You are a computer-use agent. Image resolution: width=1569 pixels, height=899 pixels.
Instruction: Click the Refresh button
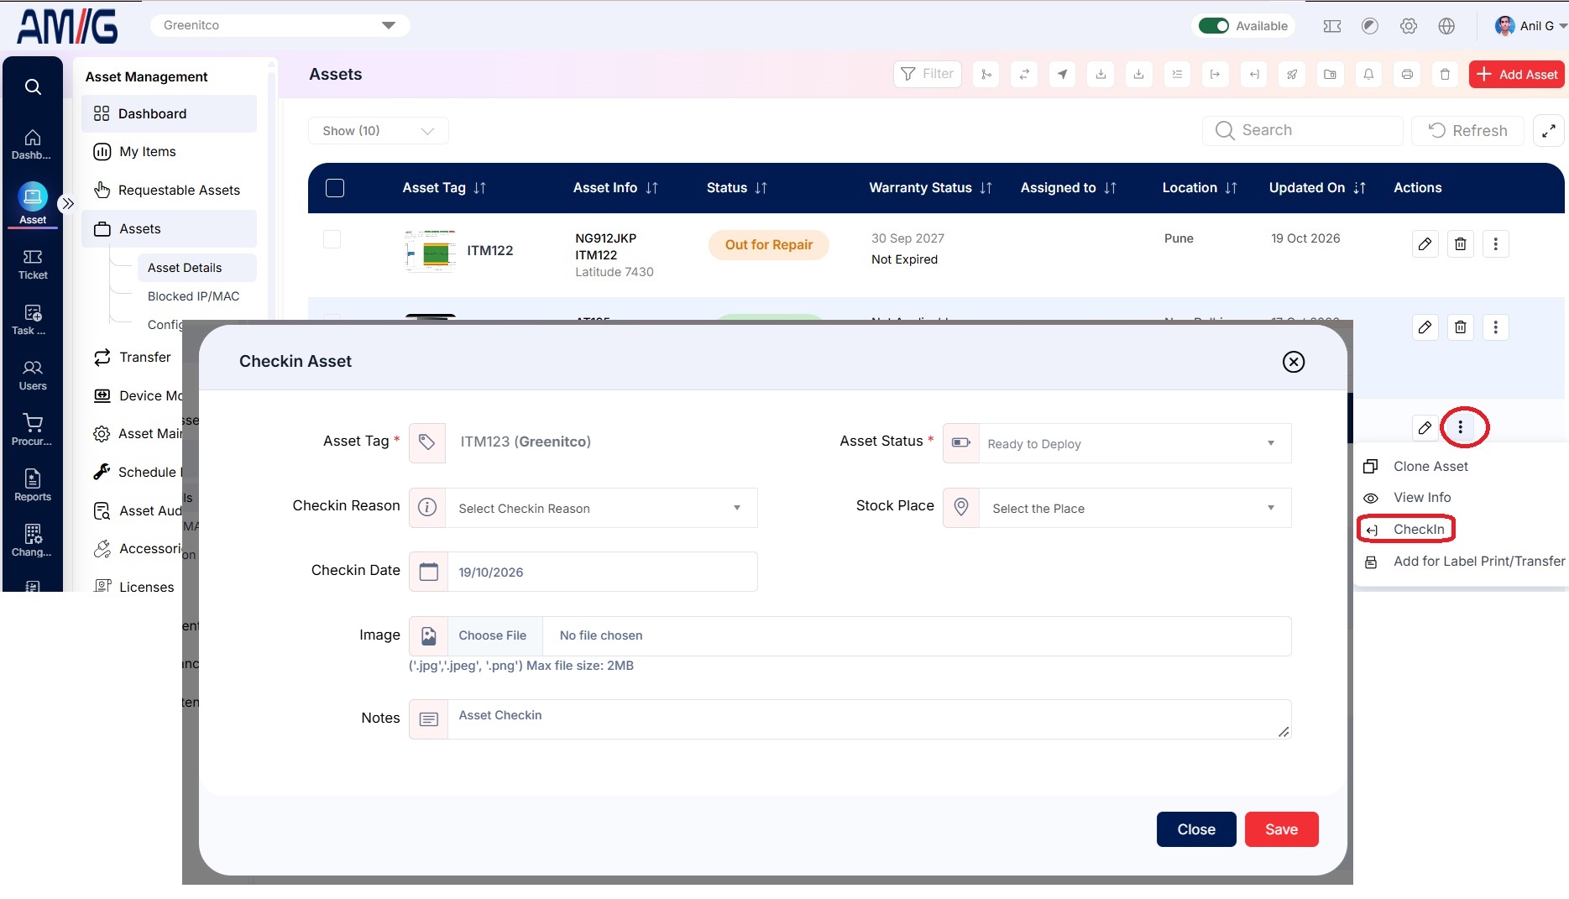(x=1468, y=131)
